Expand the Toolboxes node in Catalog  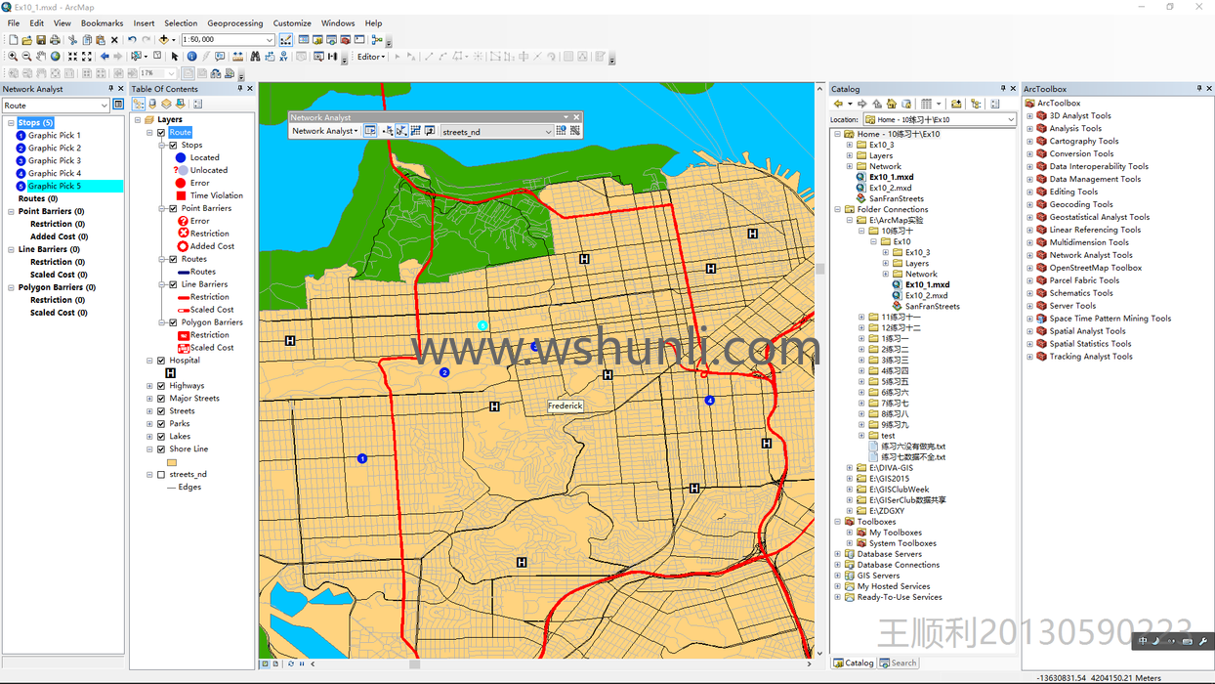[838, 522]
